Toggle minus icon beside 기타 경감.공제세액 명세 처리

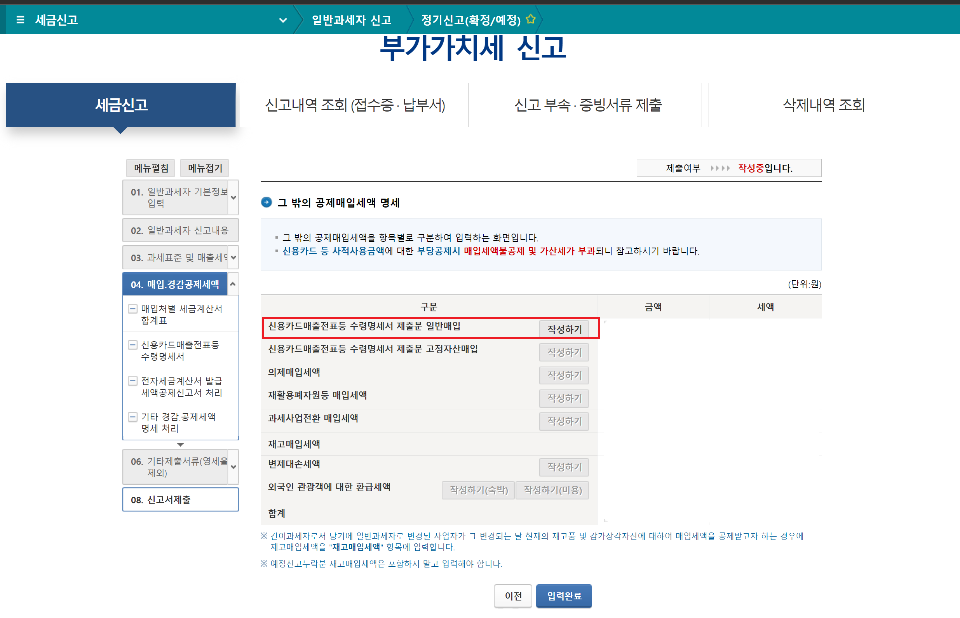(x=132, y=417)
